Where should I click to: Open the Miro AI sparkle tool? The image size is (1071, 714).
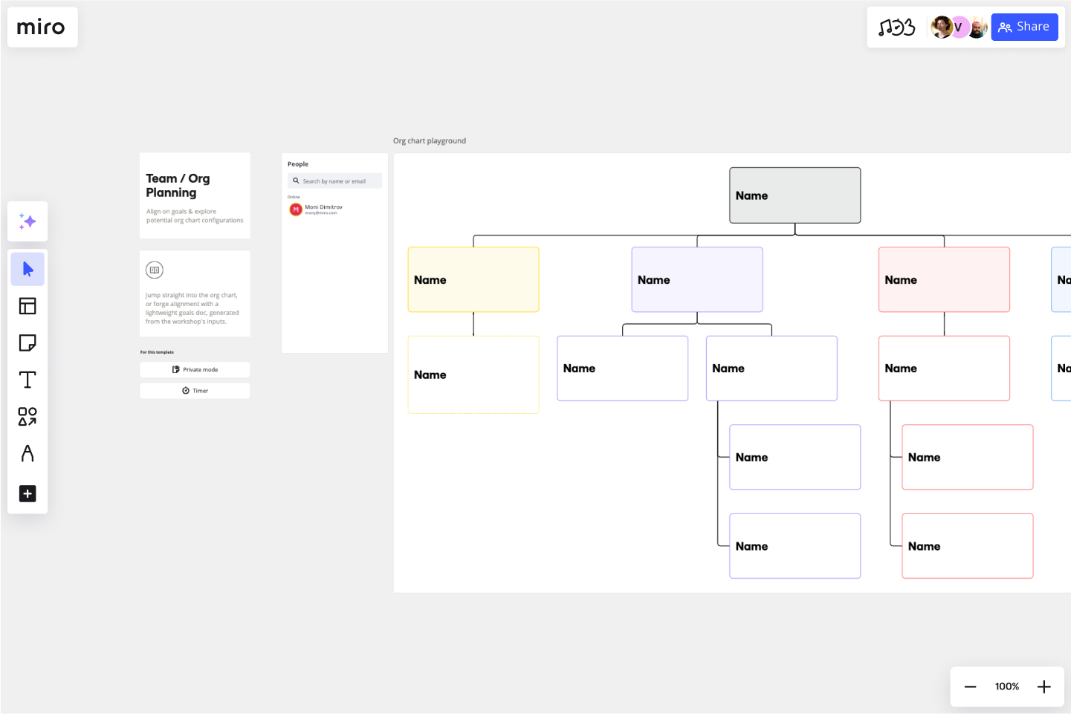pyautogui.click(x=27, y=221)
